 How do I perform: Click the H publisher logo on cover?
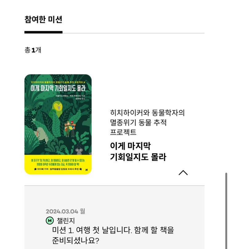pyautogui.click(x=87, y=170)
